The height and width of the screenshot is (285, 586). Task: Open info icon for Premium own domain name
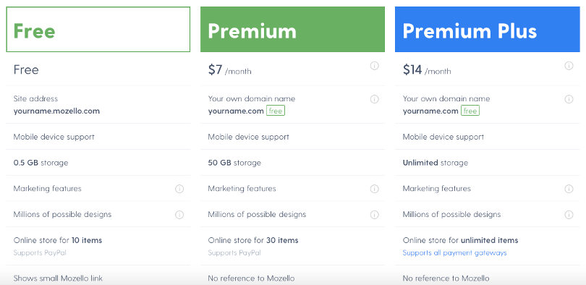pyautogui.click(x=374, y=99)
